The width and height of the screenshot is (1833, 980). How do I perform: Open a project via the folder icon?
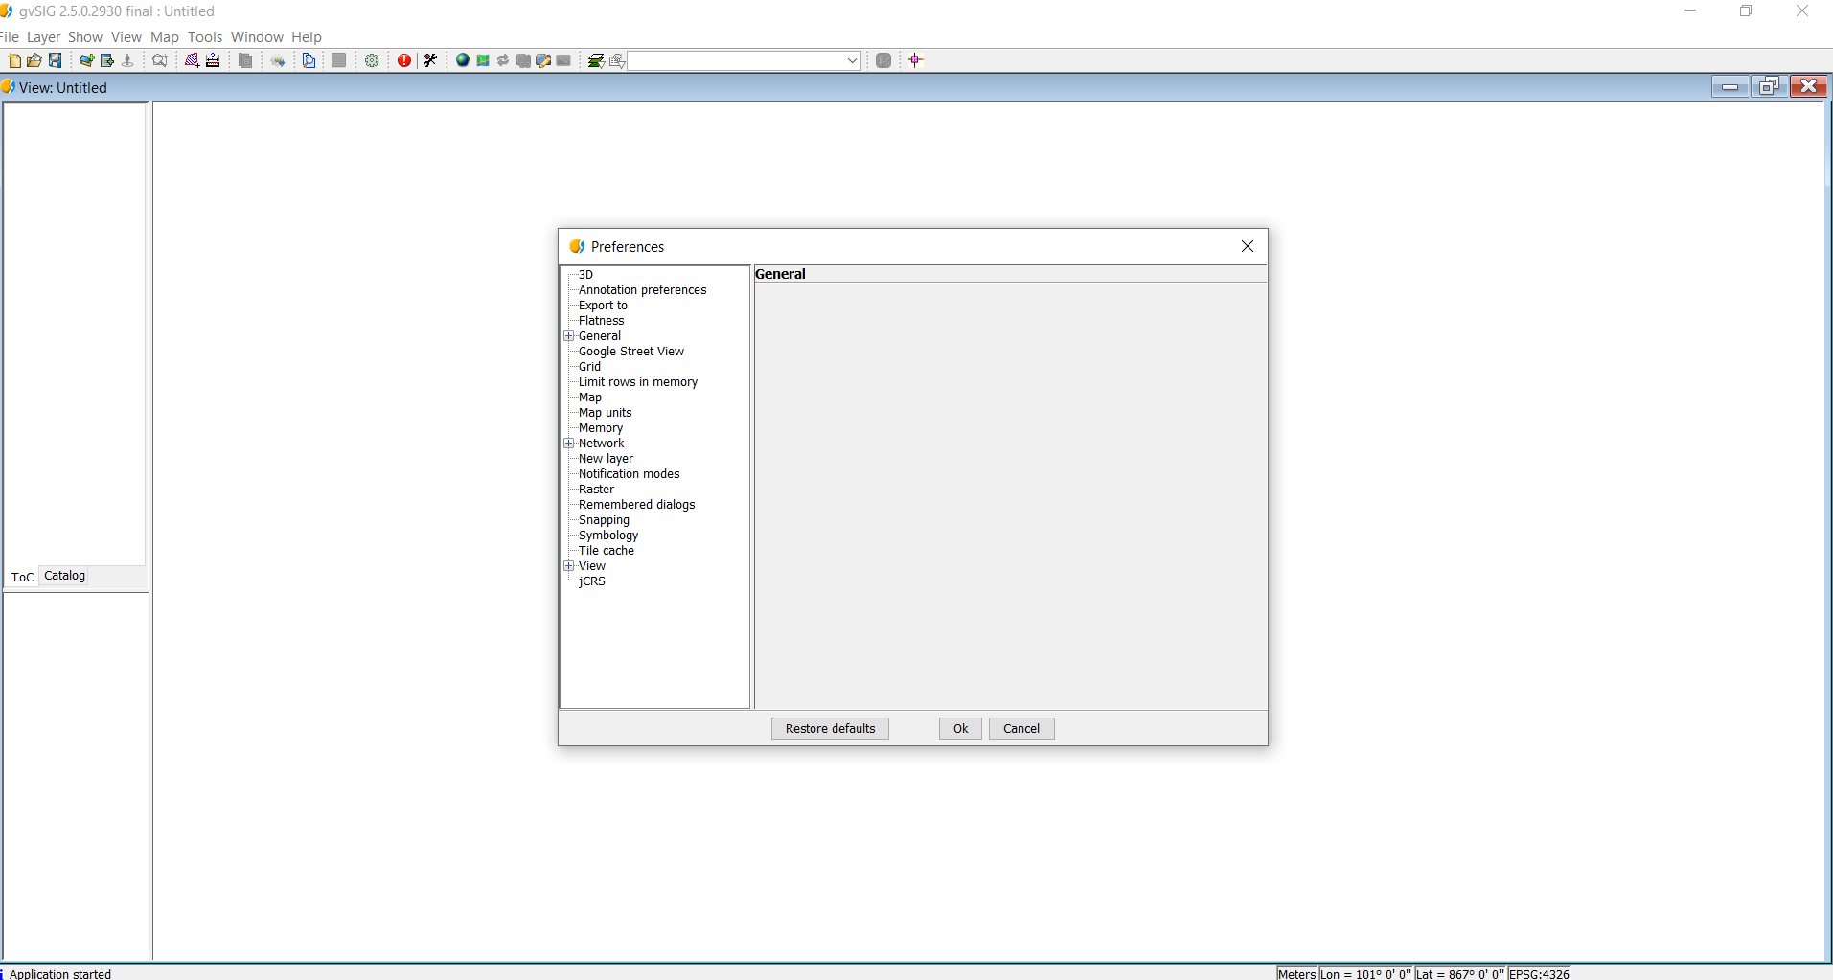pyautogui.click(x=34, y=60)
